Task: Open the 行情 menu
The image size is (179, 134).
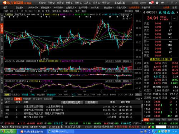Action: [51, 3]
